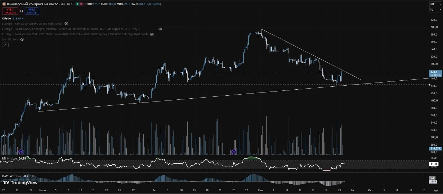Show the LuxAlgo Fair Value Gap indicator

point(66,24)
